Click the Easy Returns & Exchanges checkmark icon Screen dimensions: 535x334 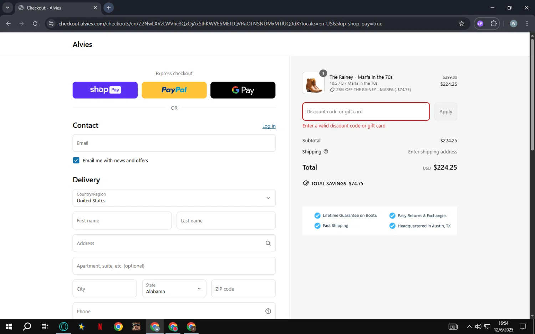(x=392, y=215)
